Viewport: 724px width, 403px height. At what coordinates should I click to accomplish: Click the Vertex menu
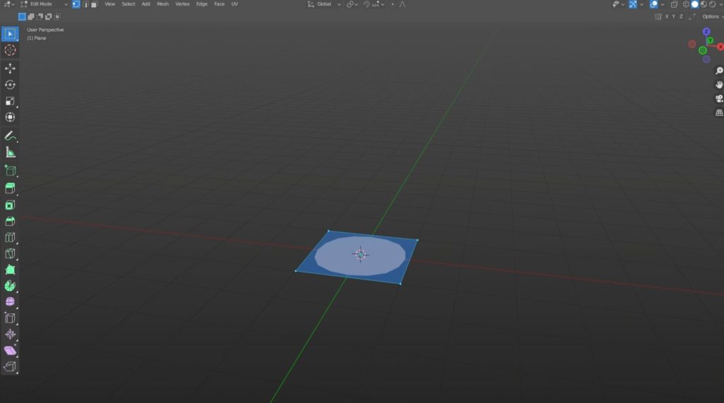point(182,4)
